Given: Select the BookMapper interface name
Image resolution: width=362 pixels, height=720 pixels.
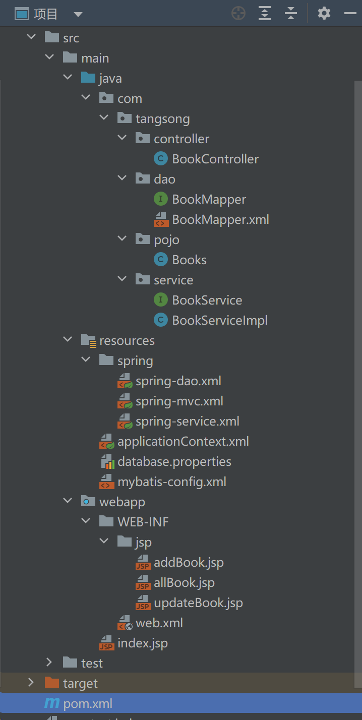Looking at the screenshot, I should pos(209,199).
